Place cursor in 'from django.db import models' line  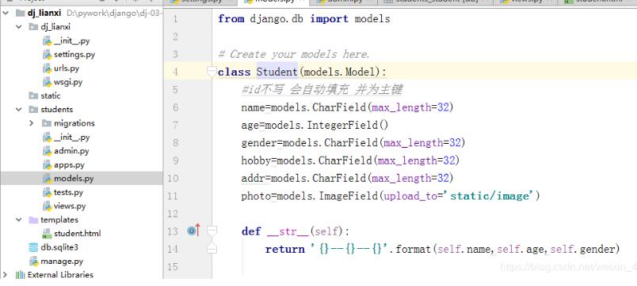pos(304,19)
